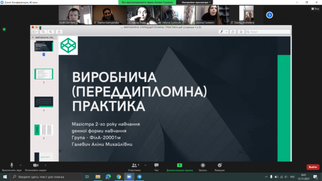Zoom in the PDF page

[51, 32]
